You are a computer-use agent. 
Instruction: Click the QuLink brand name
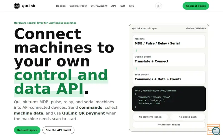point(28,6)
